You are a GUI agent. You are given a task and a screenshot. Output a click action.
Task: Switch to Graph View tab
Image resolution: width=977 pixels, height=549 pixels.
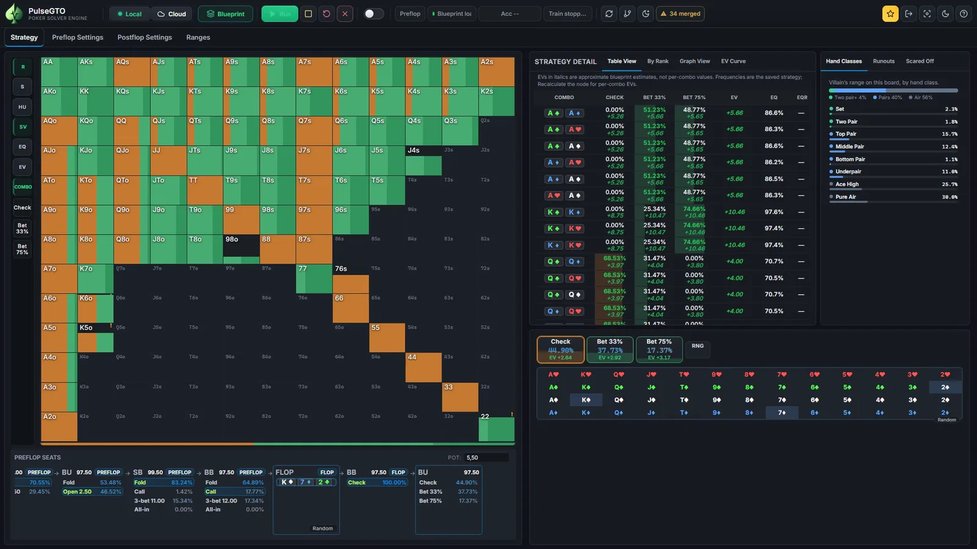[694, 61]
